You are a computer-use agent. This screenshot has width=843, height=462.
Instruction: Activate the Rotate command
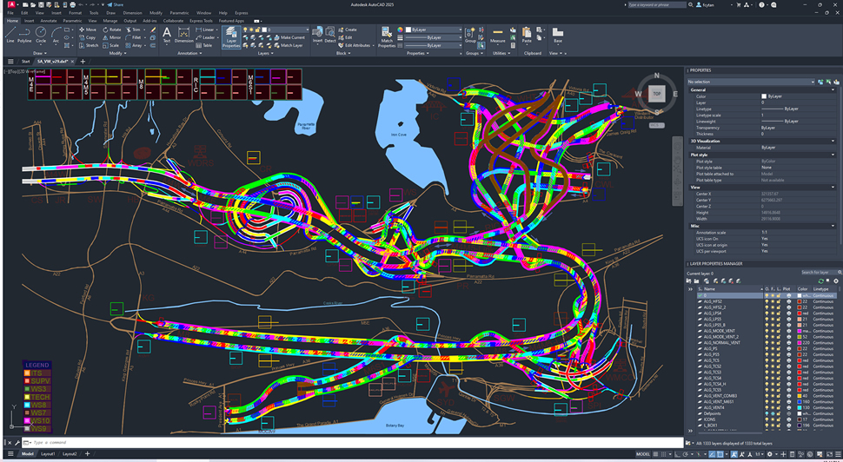112,30
